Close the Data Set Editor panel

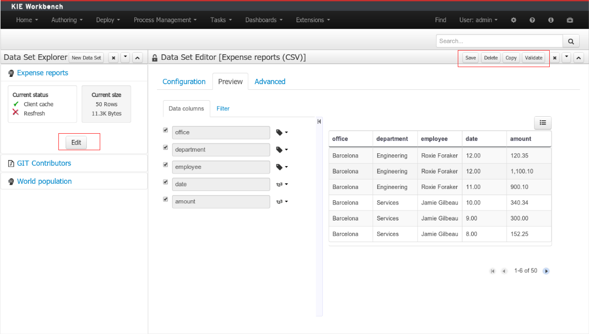554,58
